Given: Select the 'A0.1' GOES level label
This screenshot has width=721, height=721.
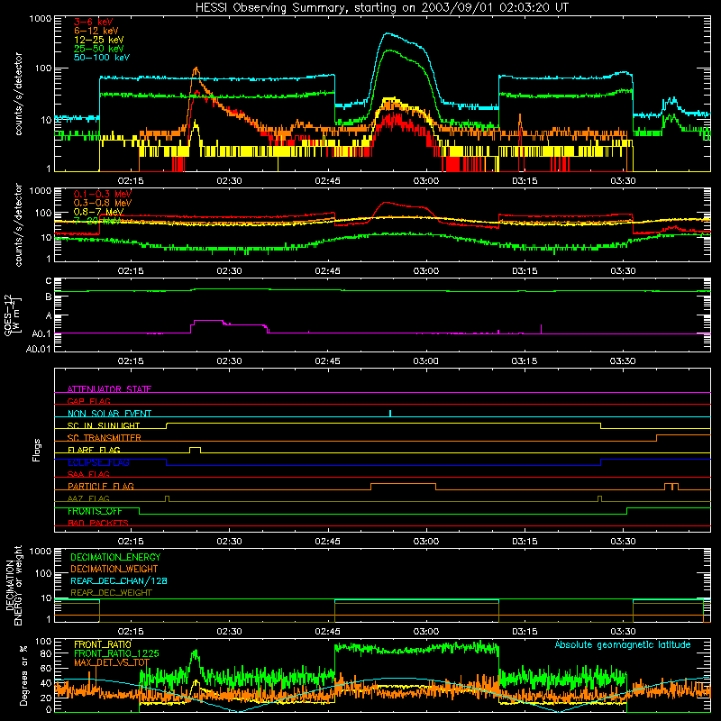Looking at the screenshot, I should click(x=41, y=334).
